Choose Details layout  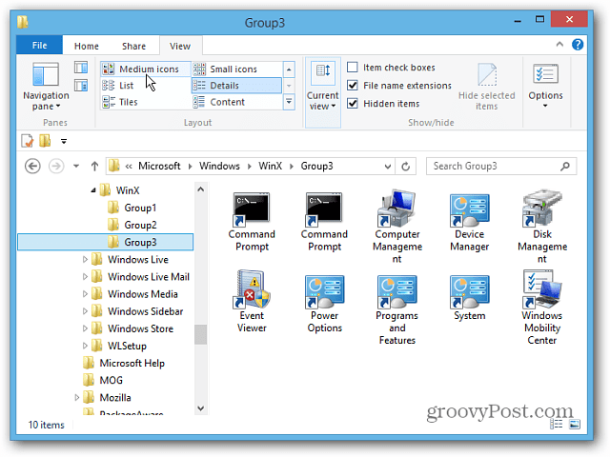[x=236, y=86]
